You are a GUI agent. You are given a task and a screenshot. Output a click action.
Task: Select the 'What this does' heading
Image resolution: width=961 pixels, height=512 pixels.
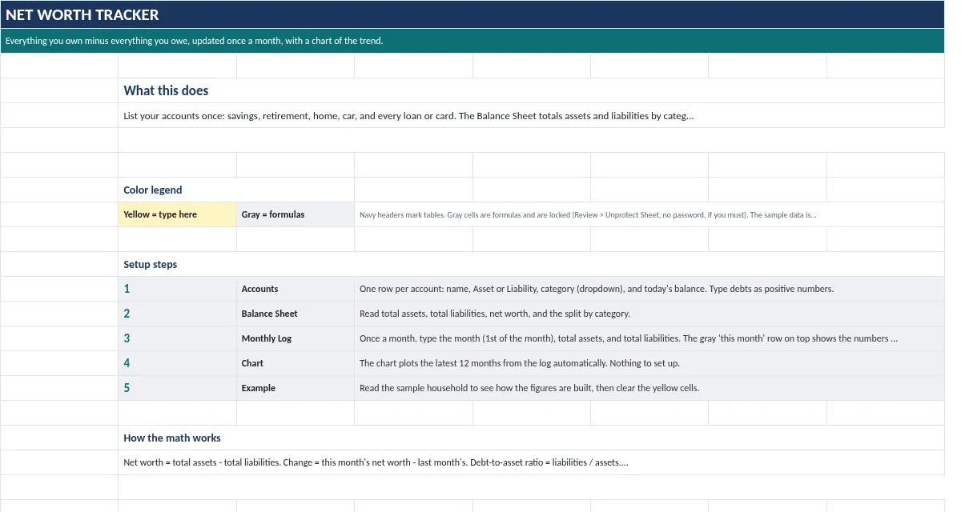click(532, 90)
